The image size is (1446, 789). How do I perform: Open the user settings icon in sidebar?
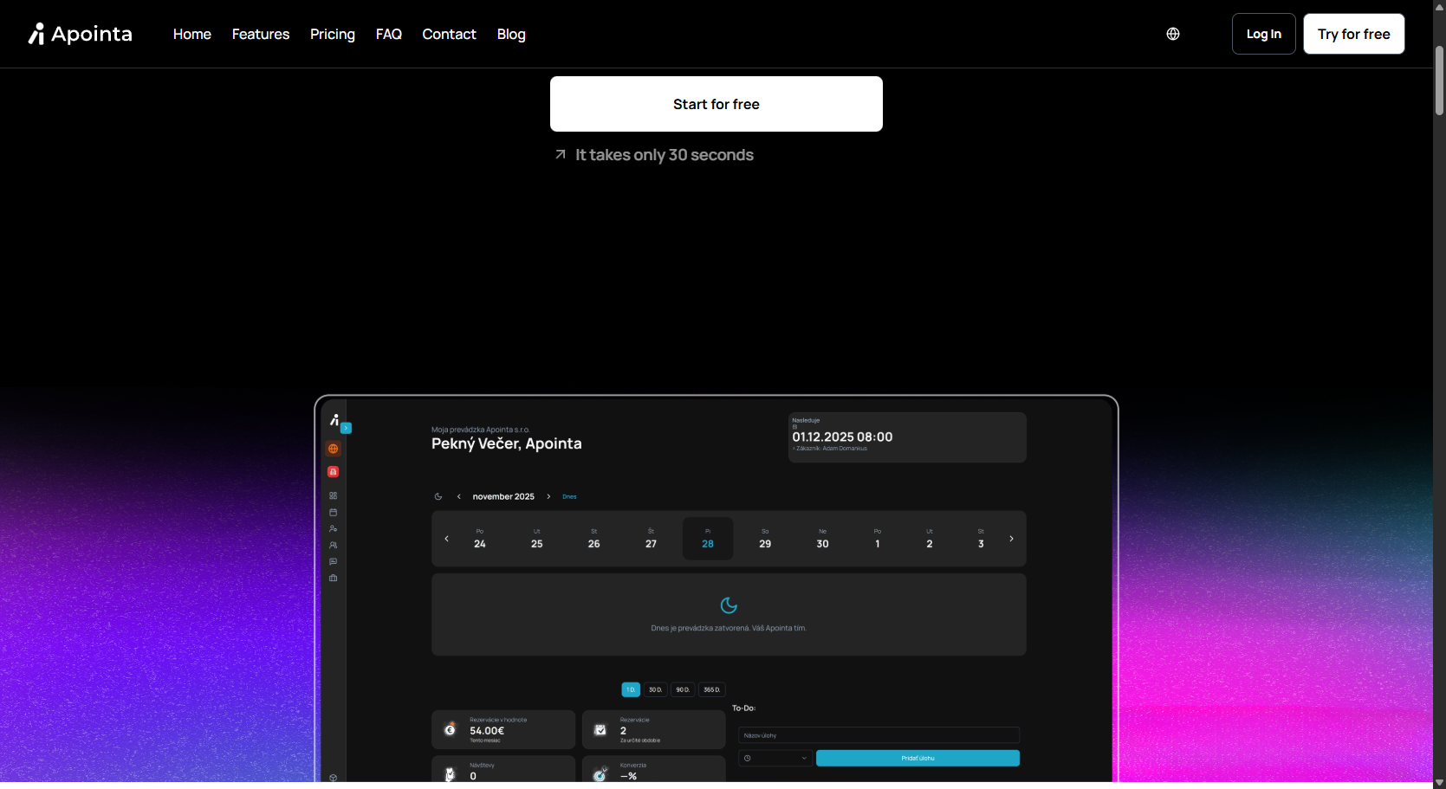pos(334,528)
